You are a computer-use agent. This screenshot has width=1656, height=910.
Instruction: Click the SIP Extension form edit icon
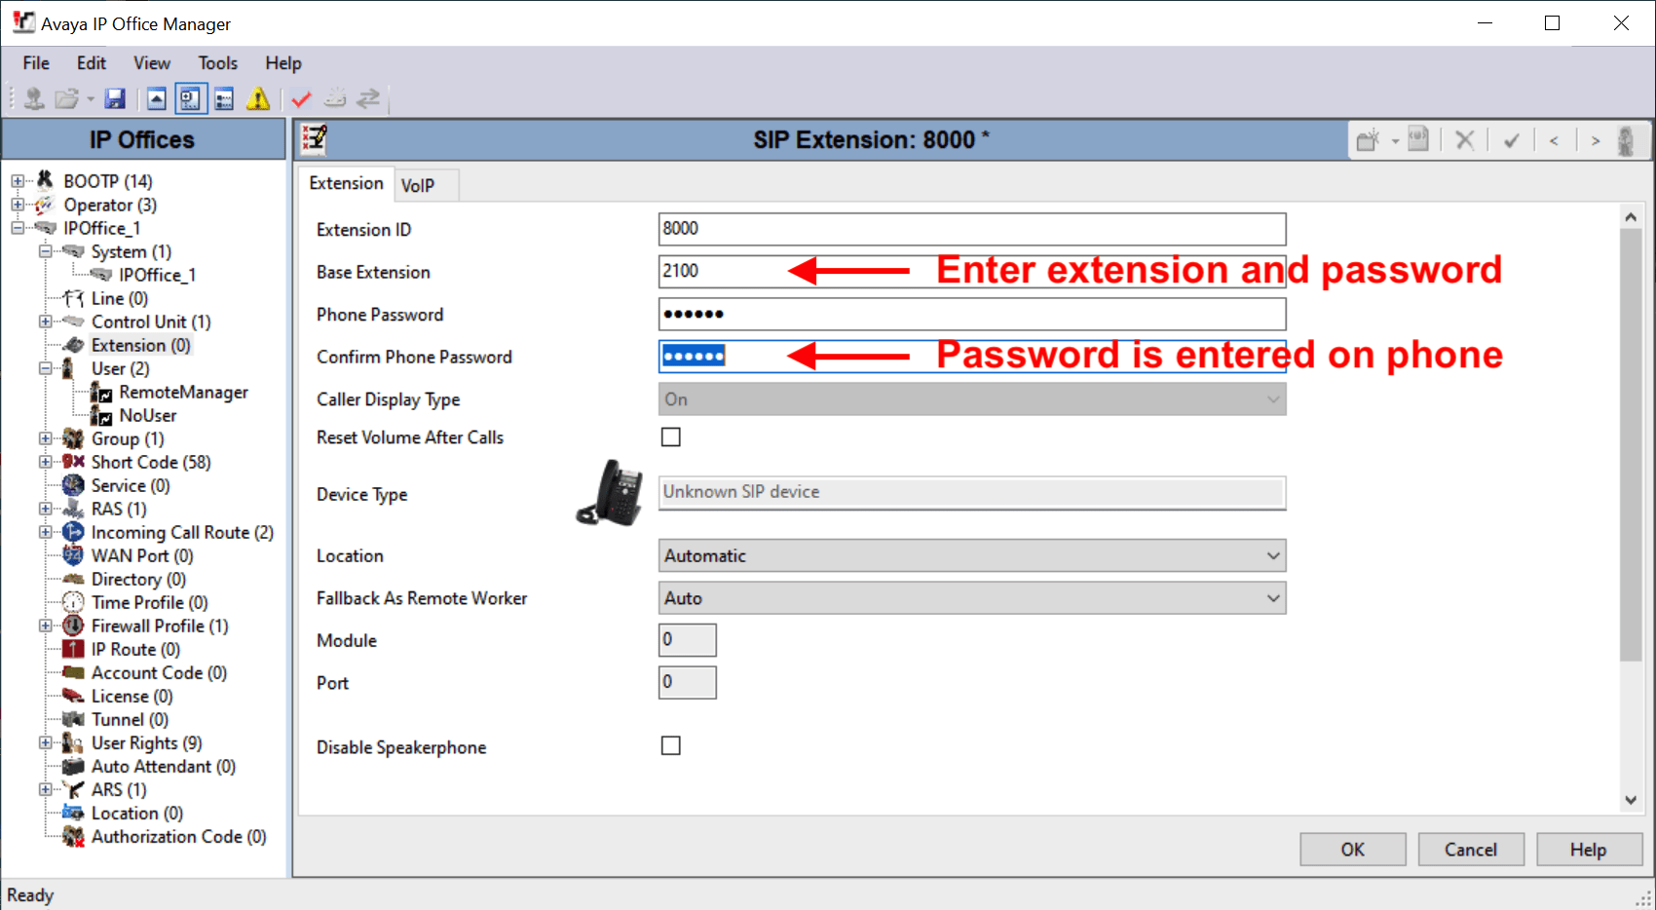pos(315,139)
